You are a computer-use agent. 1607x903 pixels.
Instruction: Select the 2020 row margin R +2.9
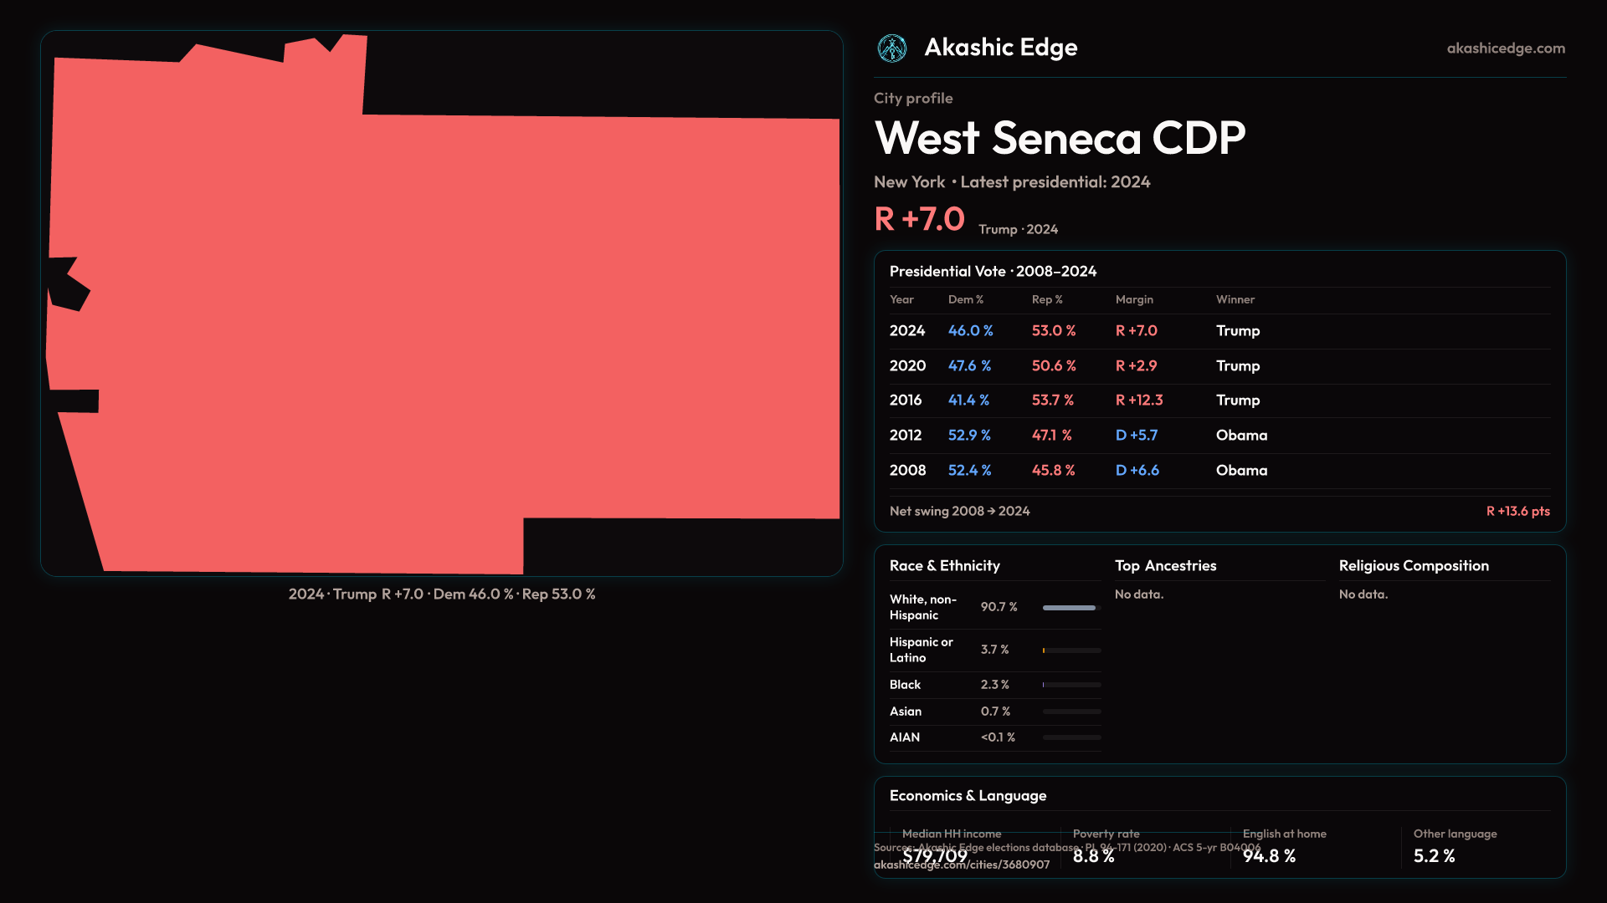tap(1136, 366)
